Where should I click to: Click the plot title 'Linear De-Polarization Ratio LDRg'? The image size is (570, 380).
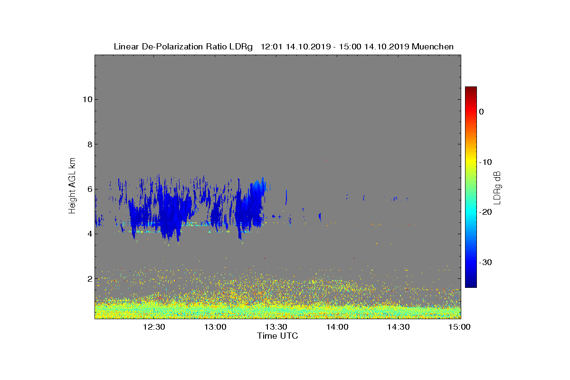pyautogui.click(x=183, y=47)
